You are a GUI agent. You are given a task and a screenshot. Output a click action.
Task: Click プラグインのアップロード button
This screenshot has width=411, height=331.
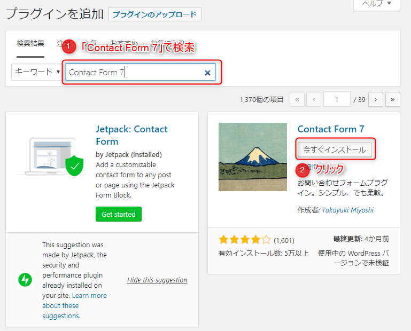(155, 14)
